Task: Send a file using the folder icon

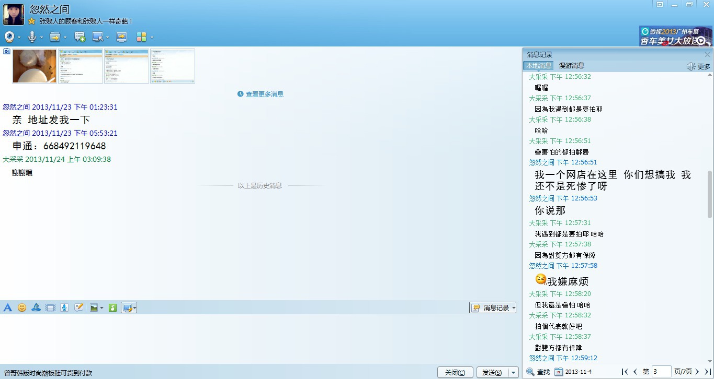Action: pos(54,37)
